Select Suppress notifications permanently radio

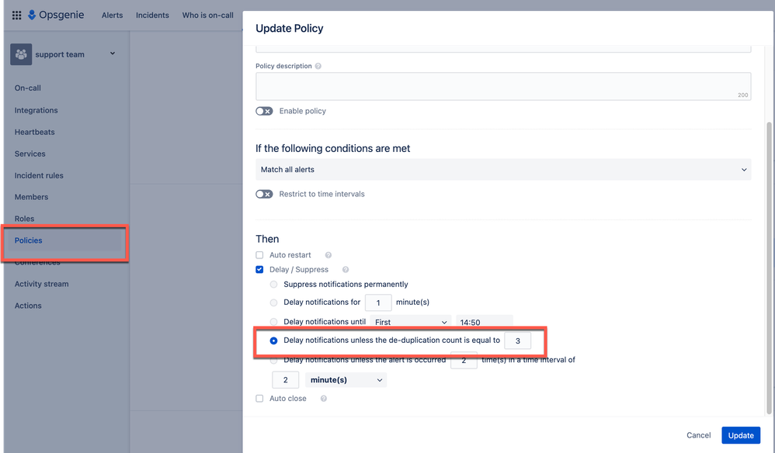273,284
